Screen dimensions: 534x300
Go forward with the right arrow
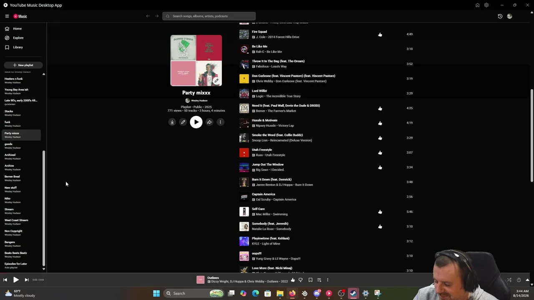click(157, 16)
